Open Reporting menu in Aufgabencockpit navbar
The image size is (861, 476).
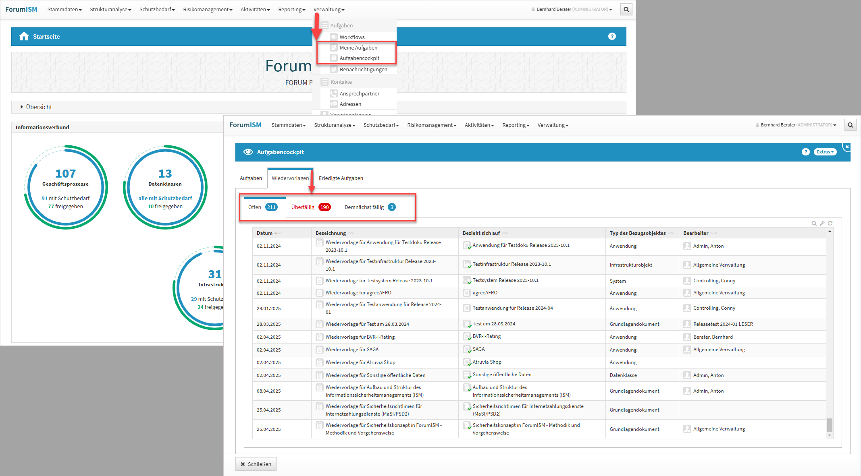click(x=516, y=125)
